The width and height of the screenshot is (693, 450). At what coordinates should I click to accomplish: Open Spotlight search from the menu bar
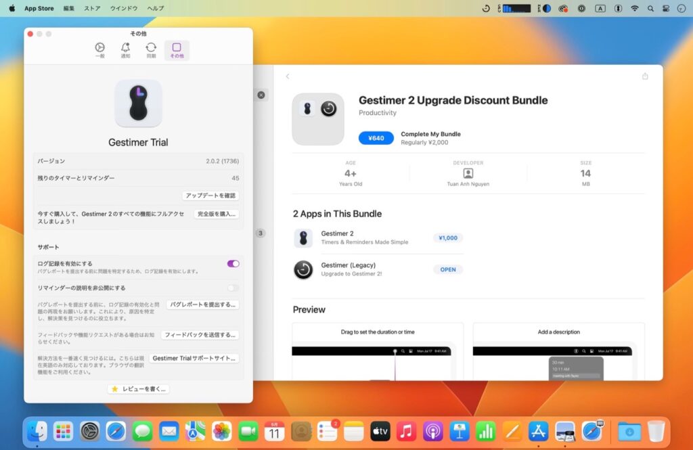tap(651, 8)
